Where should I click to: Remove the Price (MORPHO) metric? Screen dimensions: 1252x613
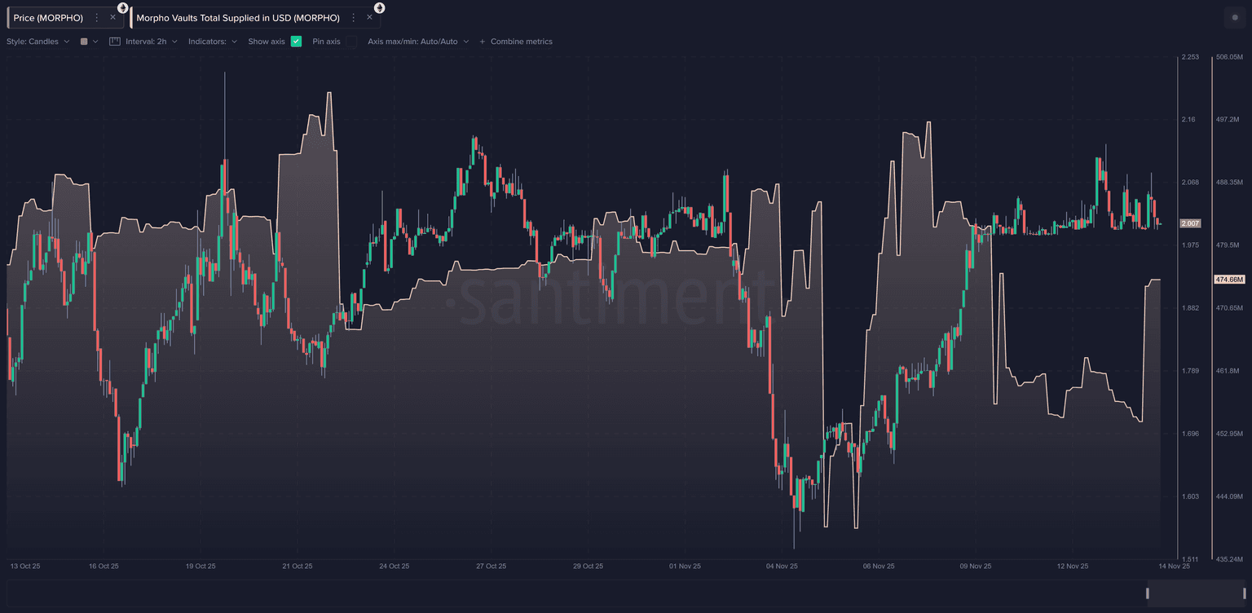tap(112, 18)
